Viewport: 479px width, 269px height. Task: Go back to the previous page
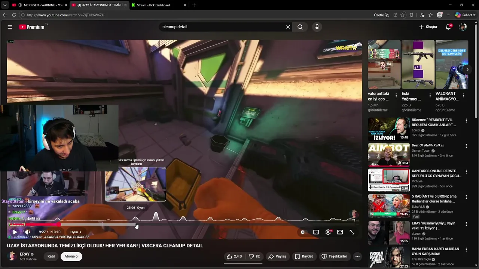5,15
